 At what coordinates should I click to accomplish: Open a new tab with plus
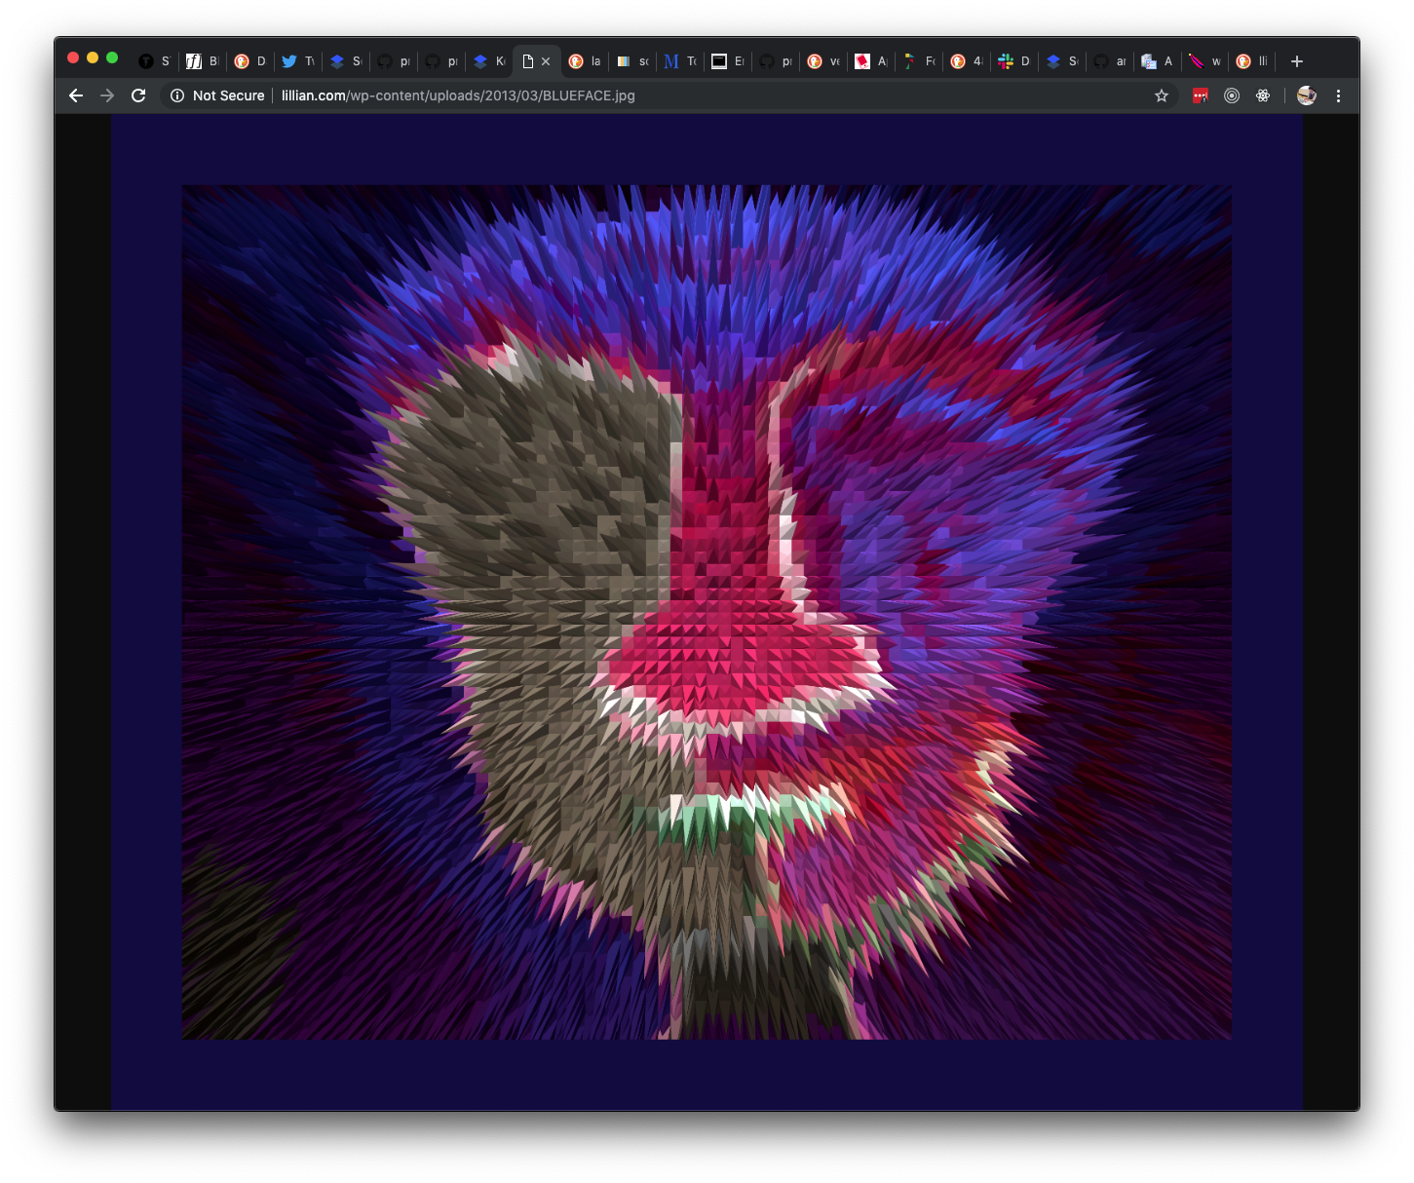(x=1297, y=61)
